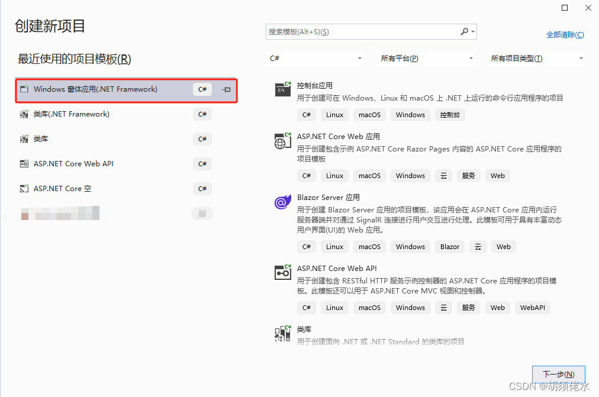Click the 类库 icon in template list
This screenshot has width=599, height=397.
click(283, 334)
